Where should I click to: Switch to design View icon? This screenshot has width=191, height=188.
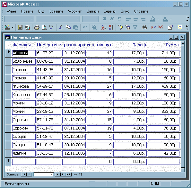pos(7,27)
